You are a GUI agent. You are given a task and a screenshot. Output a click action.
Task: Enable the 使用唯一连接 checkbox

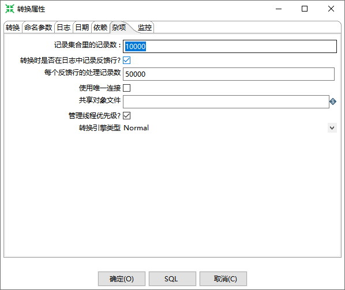[x=126, y=88]
